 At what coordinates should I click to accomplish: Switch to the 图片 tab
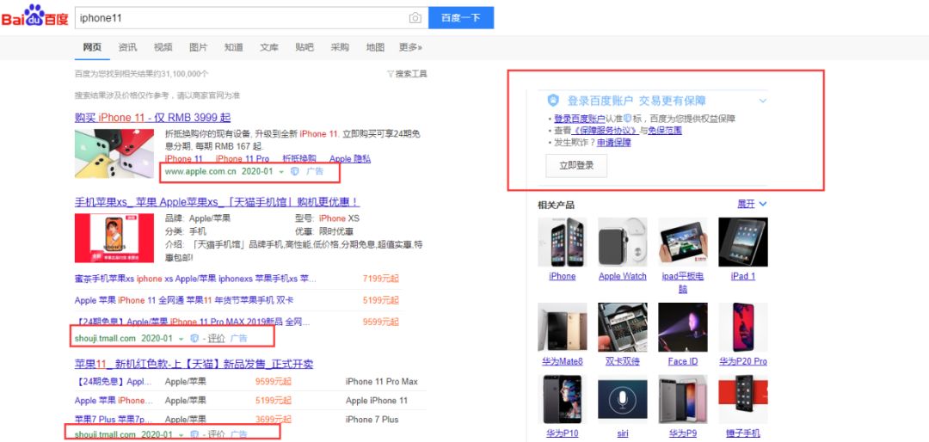pyautogui.click(x=199, y=47)
